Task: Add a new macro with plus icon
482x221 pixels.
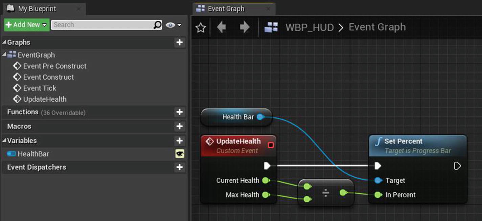Action: pos(180,126)
